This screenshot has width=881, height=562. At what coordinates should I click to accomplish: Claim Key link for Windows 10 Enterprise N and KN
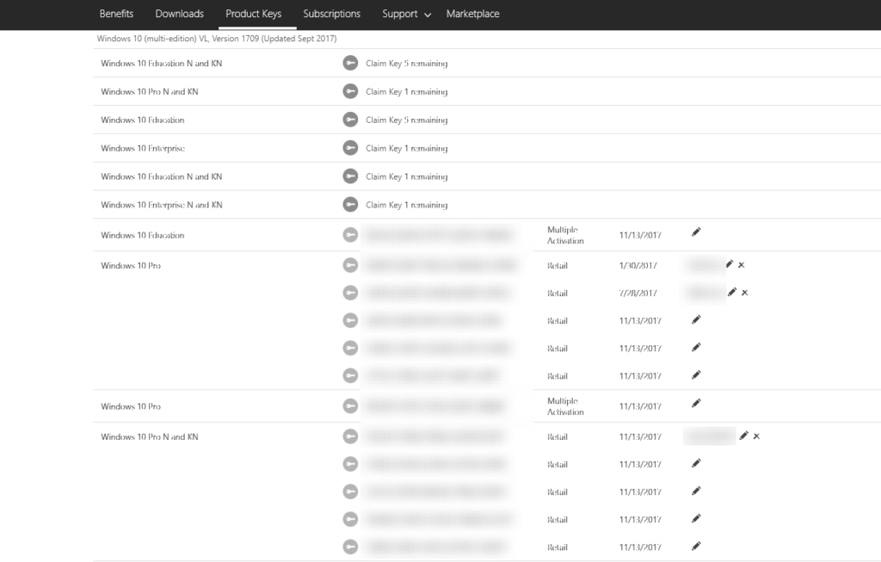(406, 205)
